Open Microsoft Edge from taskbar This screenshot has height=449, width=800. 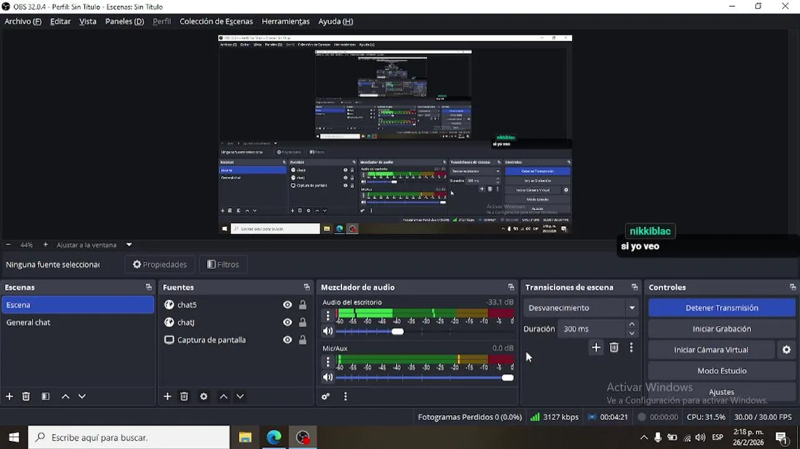pos(274,437)
